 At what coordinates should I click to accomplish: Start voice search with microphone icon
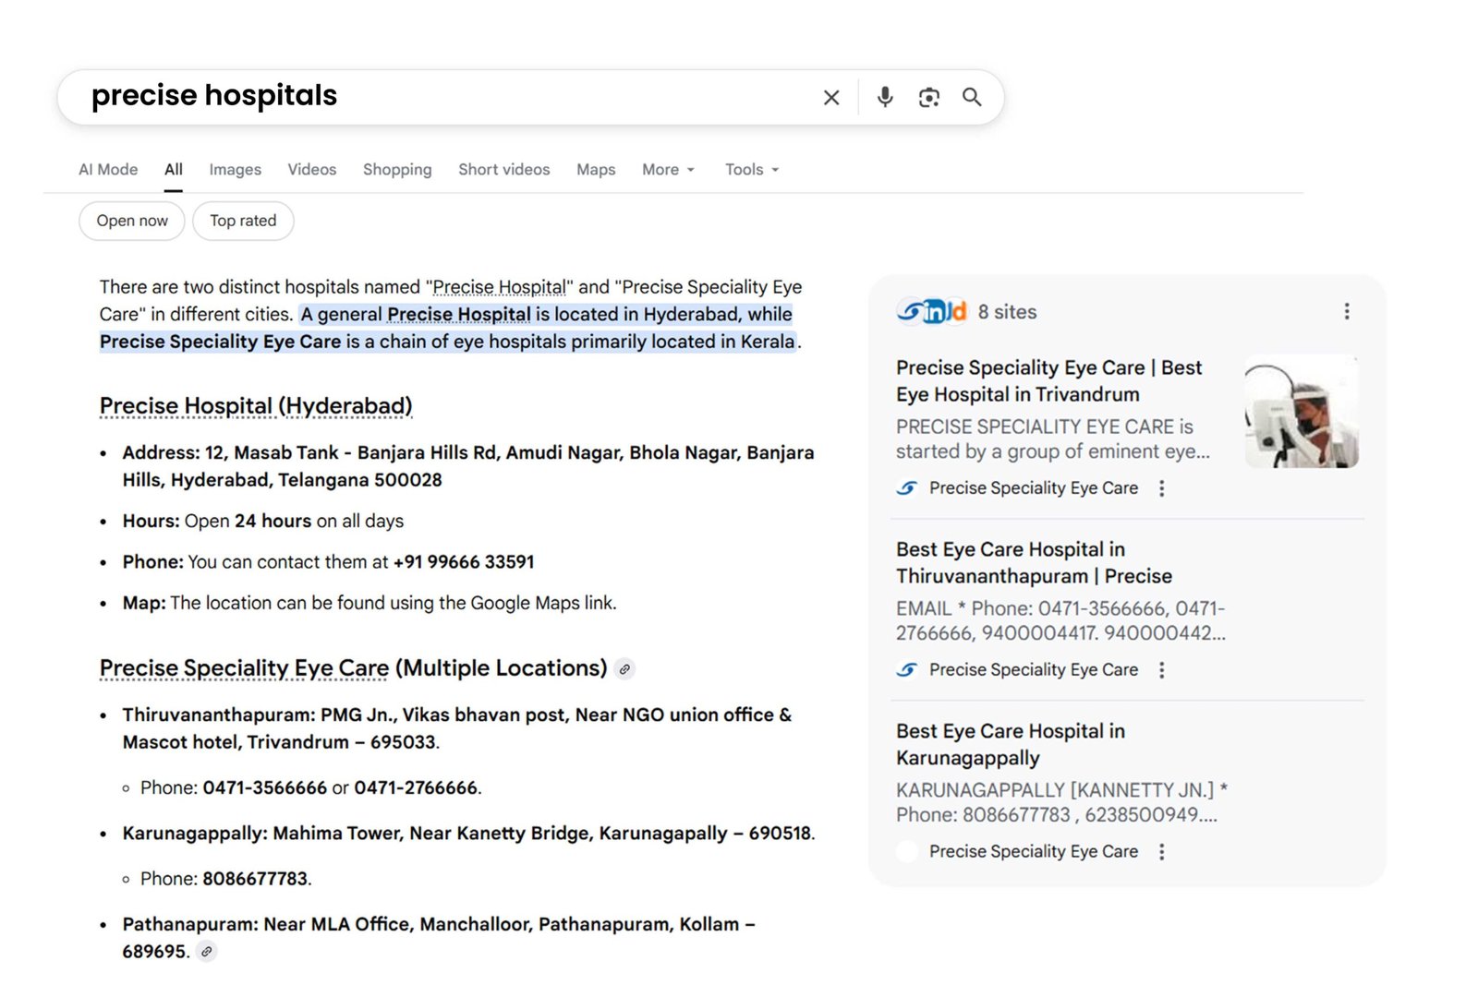(x=884, y=97)
